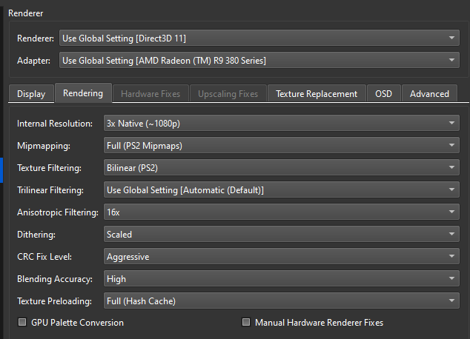Viewport: 470px width, 339px height.
Task: Enable the GPU Palette Conversion checkbox
Action: click(x=22, y=323)
